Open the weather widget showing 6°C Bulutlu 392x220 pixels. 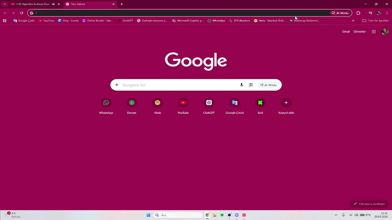click(x=12, y=215)
